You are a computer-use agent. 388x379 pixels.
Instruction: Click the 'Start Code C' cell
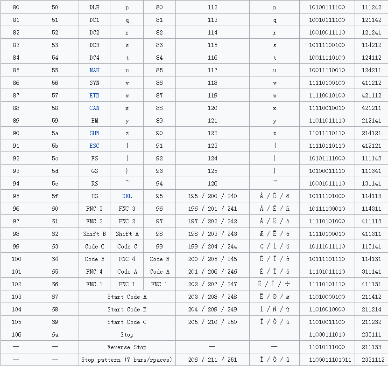coord(127,322)
